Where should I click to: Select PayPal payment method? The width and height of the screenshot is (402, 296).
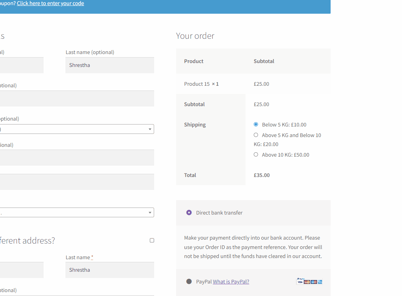point(189,282)
